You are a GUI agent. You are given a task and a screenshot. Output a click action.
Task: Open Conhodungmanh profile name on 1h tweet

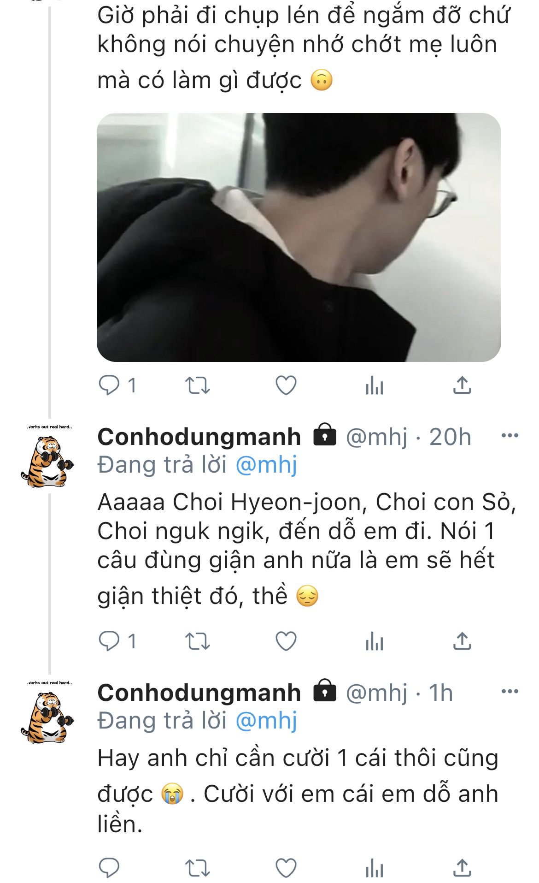pos(199,693)
